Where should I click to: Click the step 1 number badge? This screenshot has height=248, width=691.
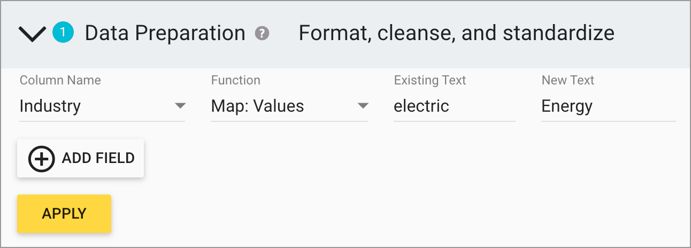[63, 33]
